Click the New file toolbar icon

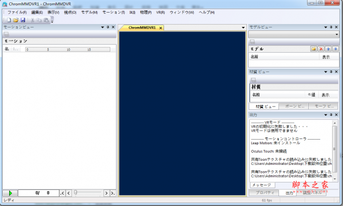tap(9, 20)
